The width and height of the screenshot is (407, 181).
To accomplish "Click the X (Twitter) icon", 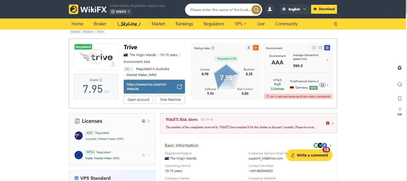I will coord(320,146).
